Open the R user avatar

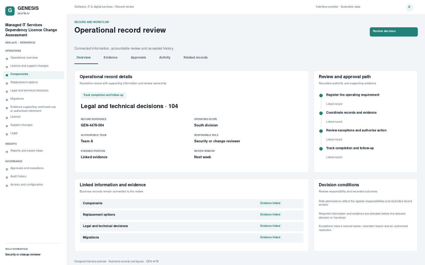tap(409, 7)
